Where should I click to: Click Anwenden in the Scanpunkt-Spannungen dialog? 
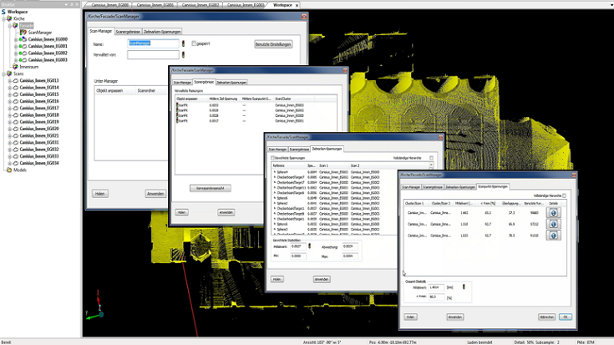[455, 317]
